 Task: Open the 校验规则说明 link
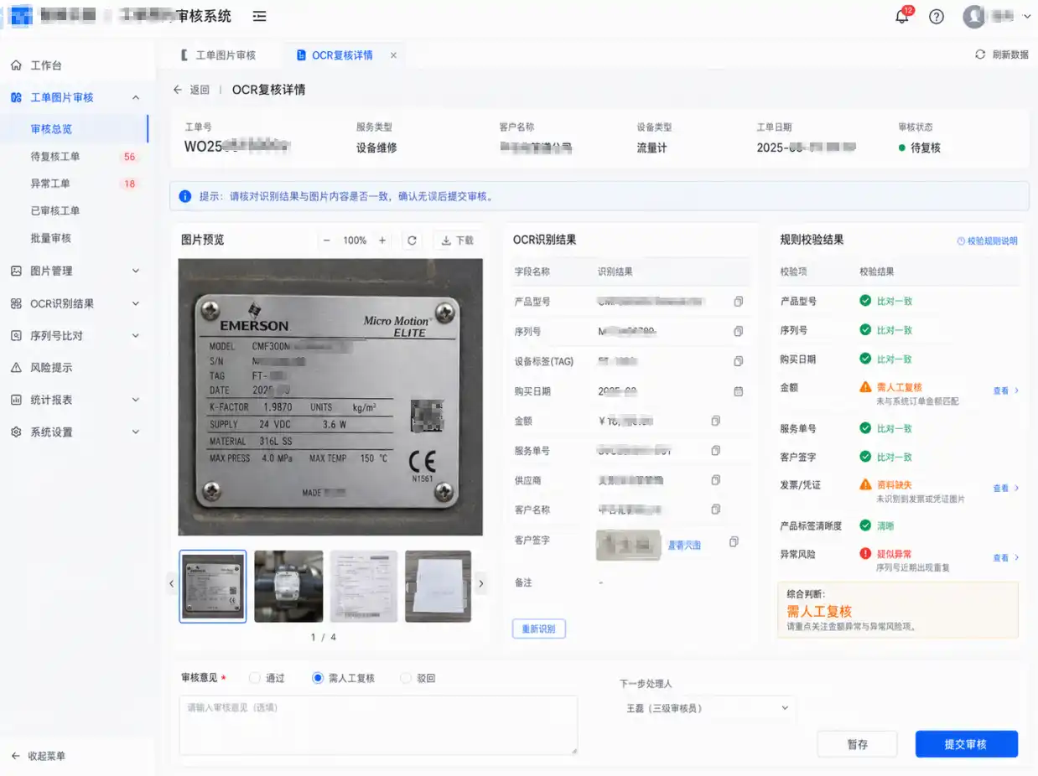click(x=987, y=241)
